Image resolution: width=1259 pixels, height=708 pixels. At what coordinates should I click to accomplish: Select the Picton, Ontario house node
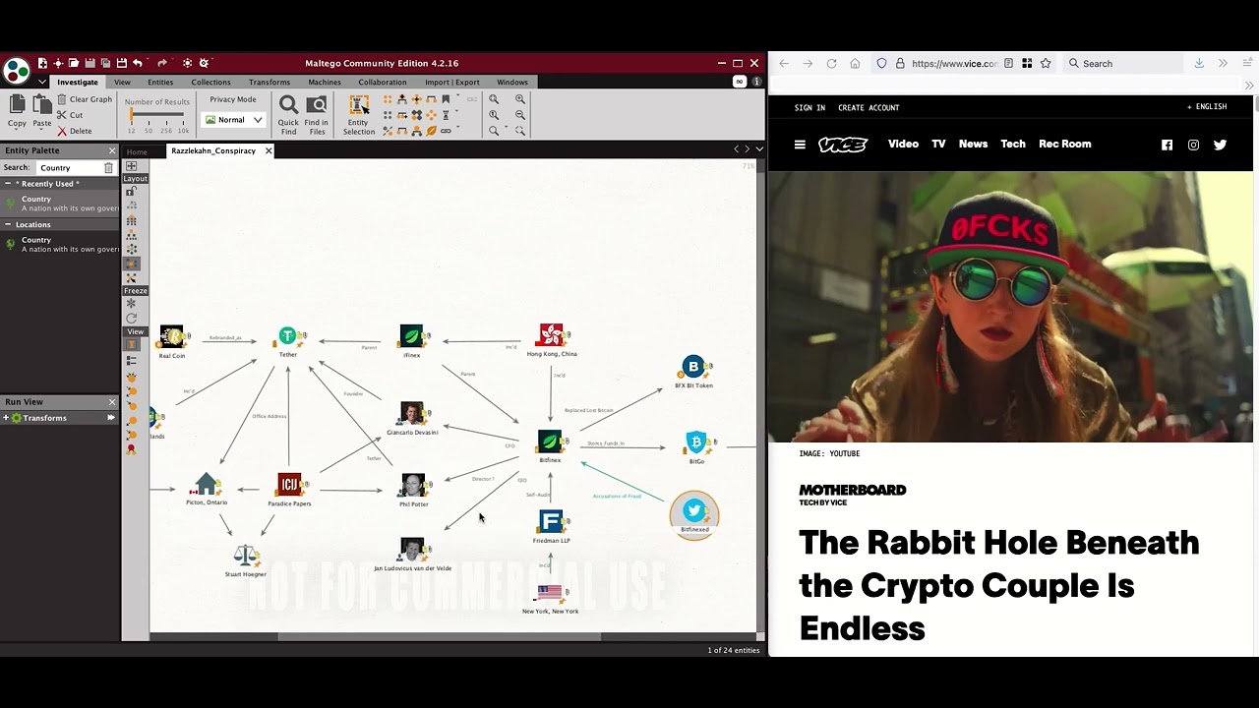pyautogui.click(x=206, y=484)
